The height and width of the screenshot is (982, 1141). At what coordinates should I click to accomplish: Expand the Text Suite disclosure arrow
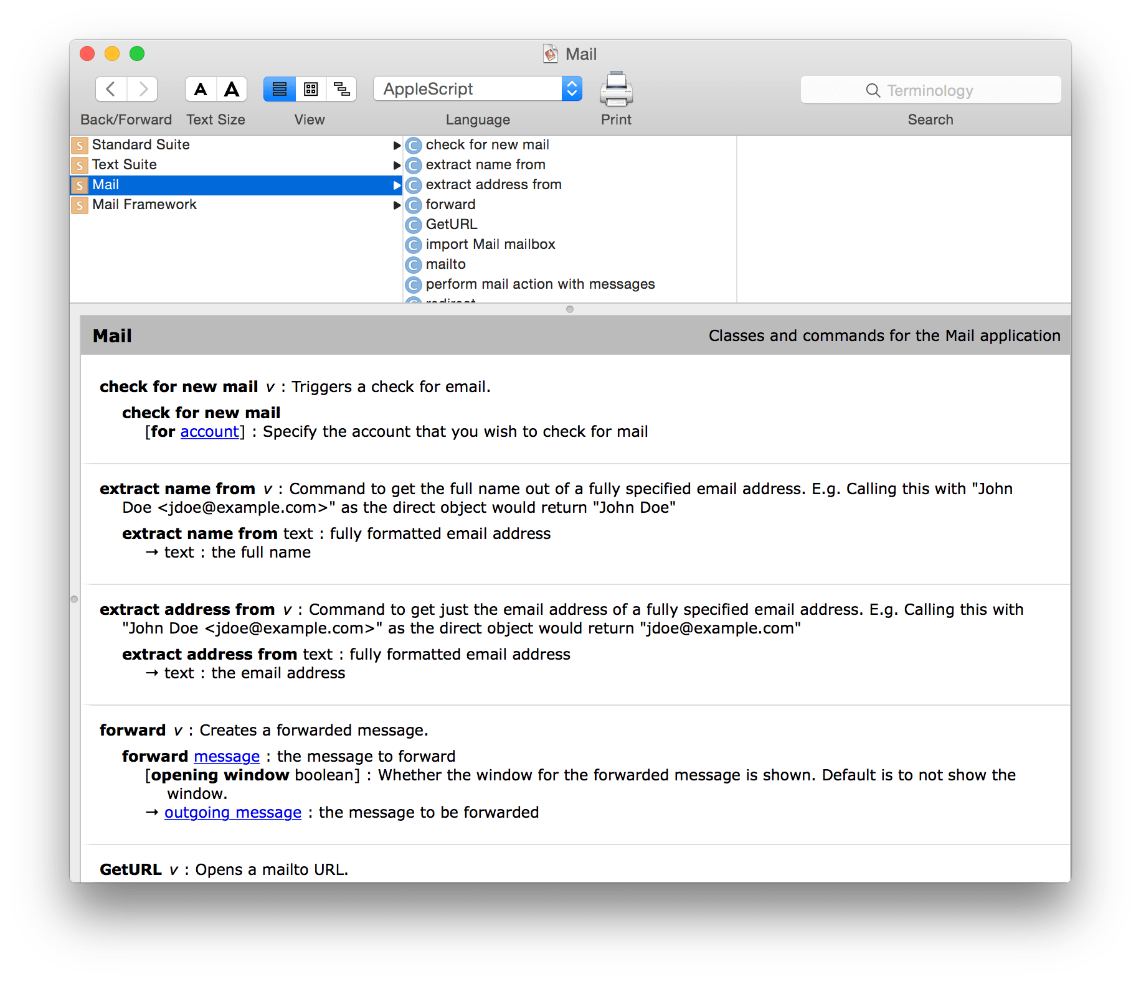click(x=397, y=166)
